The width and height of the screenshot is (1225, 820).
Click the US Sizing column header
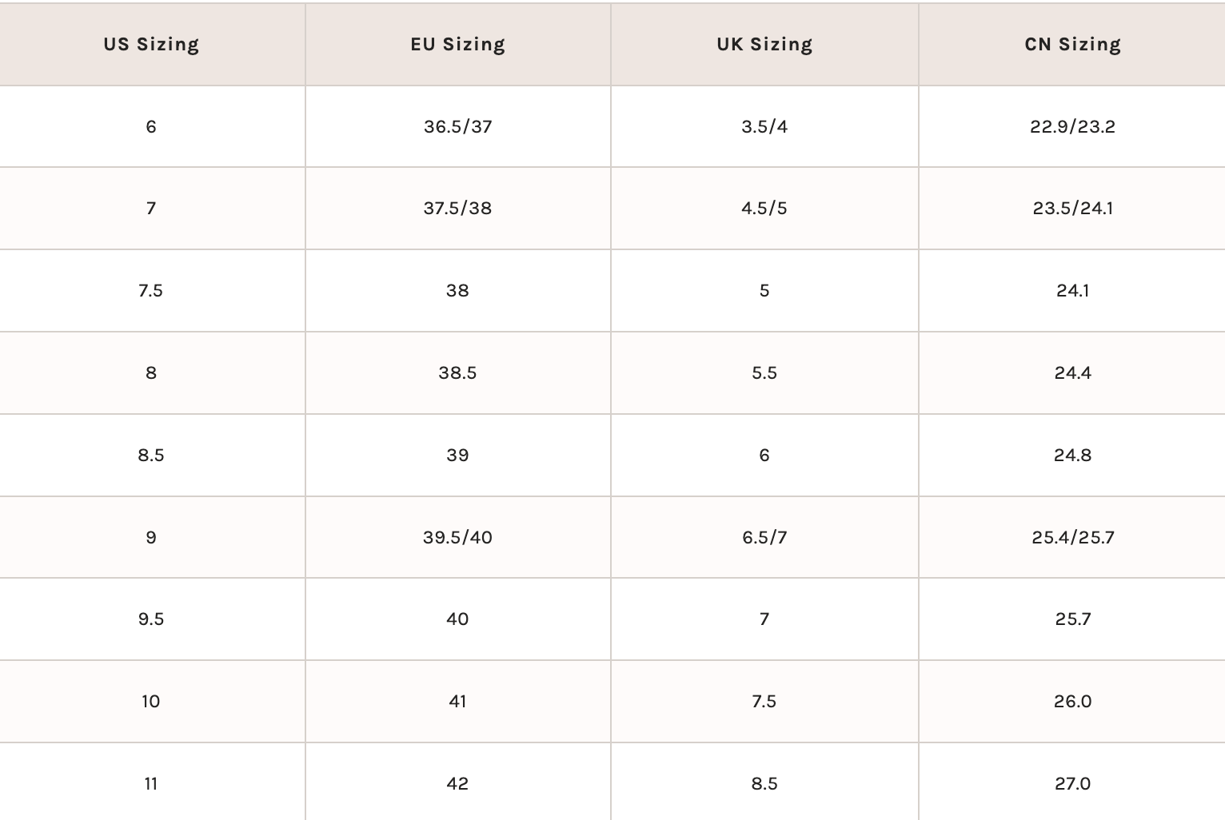coord(151,44)
